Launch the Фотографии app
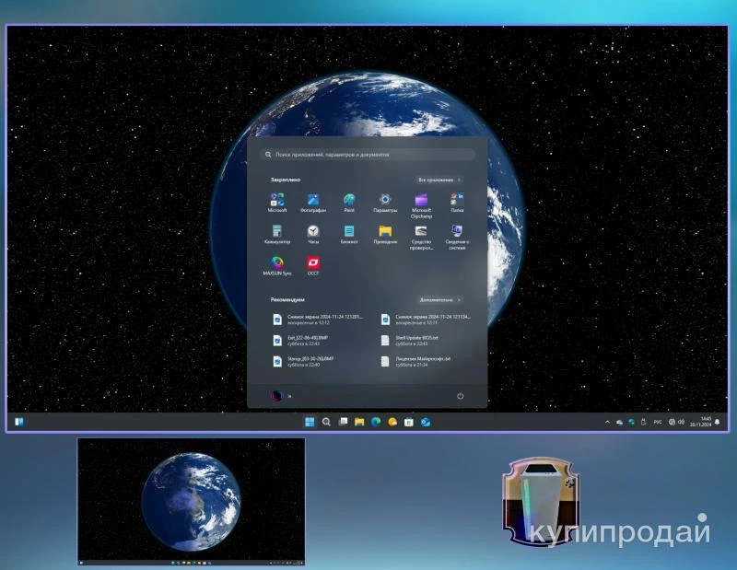Viewport: 737px width, 570px height. [x=313, y=201]
